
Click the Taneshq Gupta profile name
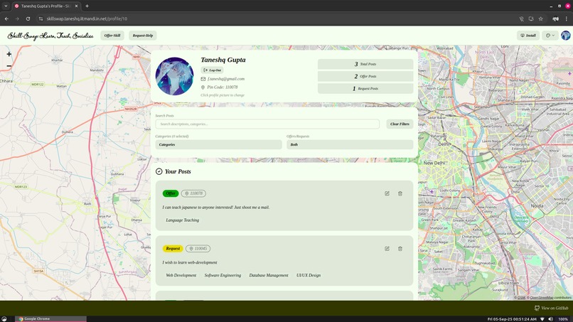(223, 60)
